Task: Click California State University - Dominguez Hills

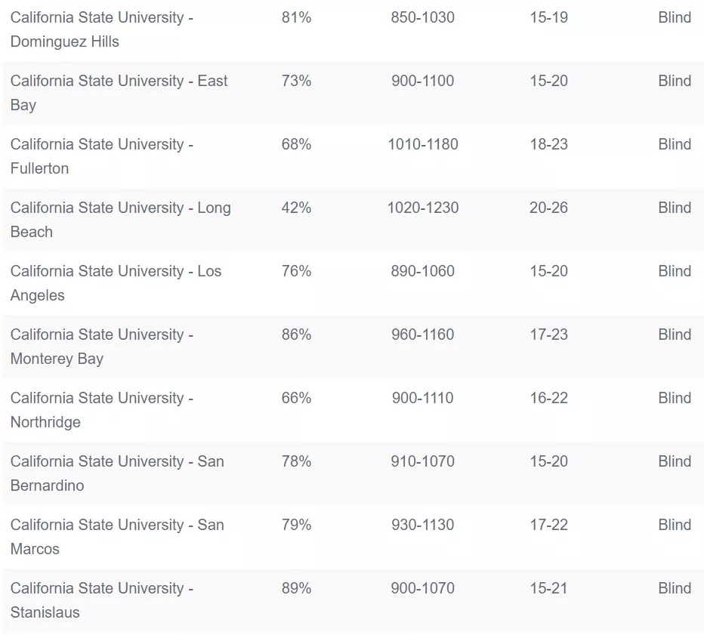Action: pos(102,29)
